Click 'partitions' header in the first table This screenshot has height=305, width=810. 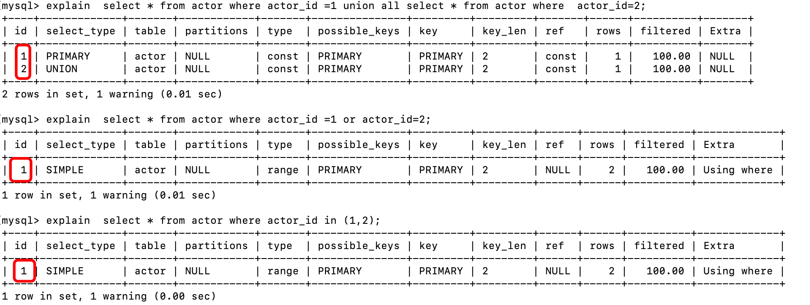(x=216, y=31)
